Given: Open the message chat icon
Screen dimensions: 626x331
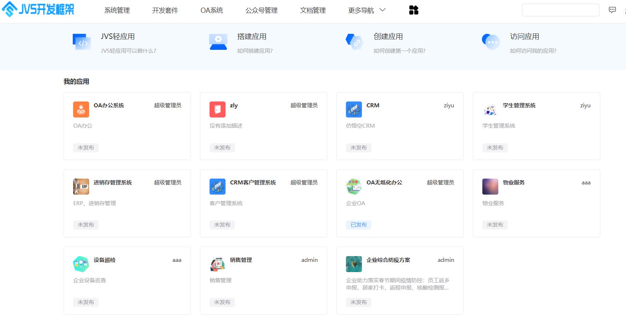Looking at the screenshot, I should 612,10.
